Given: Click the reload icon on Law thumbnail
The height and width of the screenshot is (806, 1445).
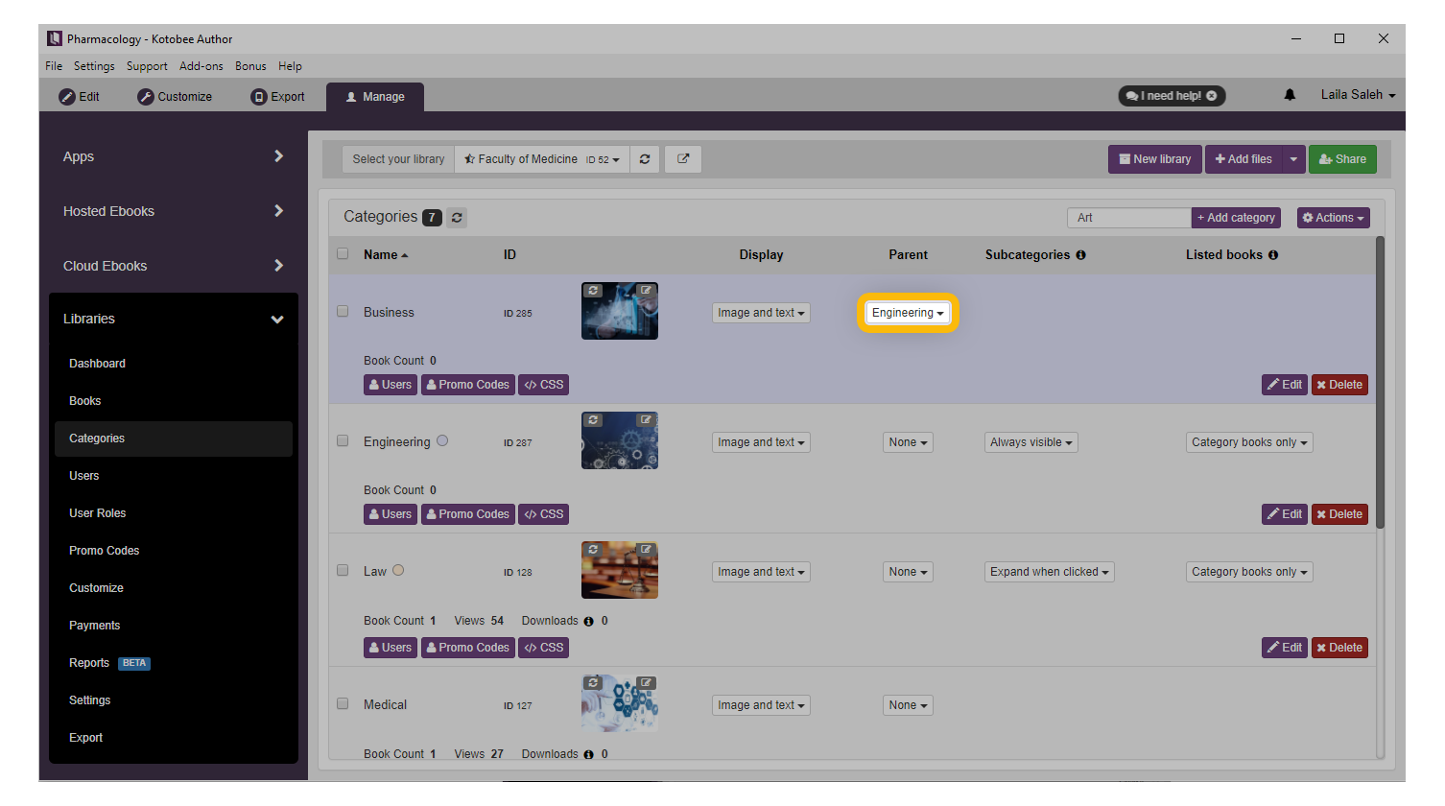Looking at the screenshot, I should 594,550.
